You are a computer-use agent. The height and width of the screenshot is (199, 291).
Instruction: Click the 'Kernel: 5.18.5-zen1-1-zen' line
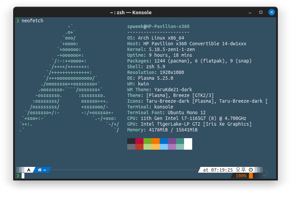(161, 49)
